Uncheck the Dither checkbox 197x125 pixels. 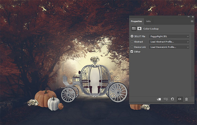132,52
